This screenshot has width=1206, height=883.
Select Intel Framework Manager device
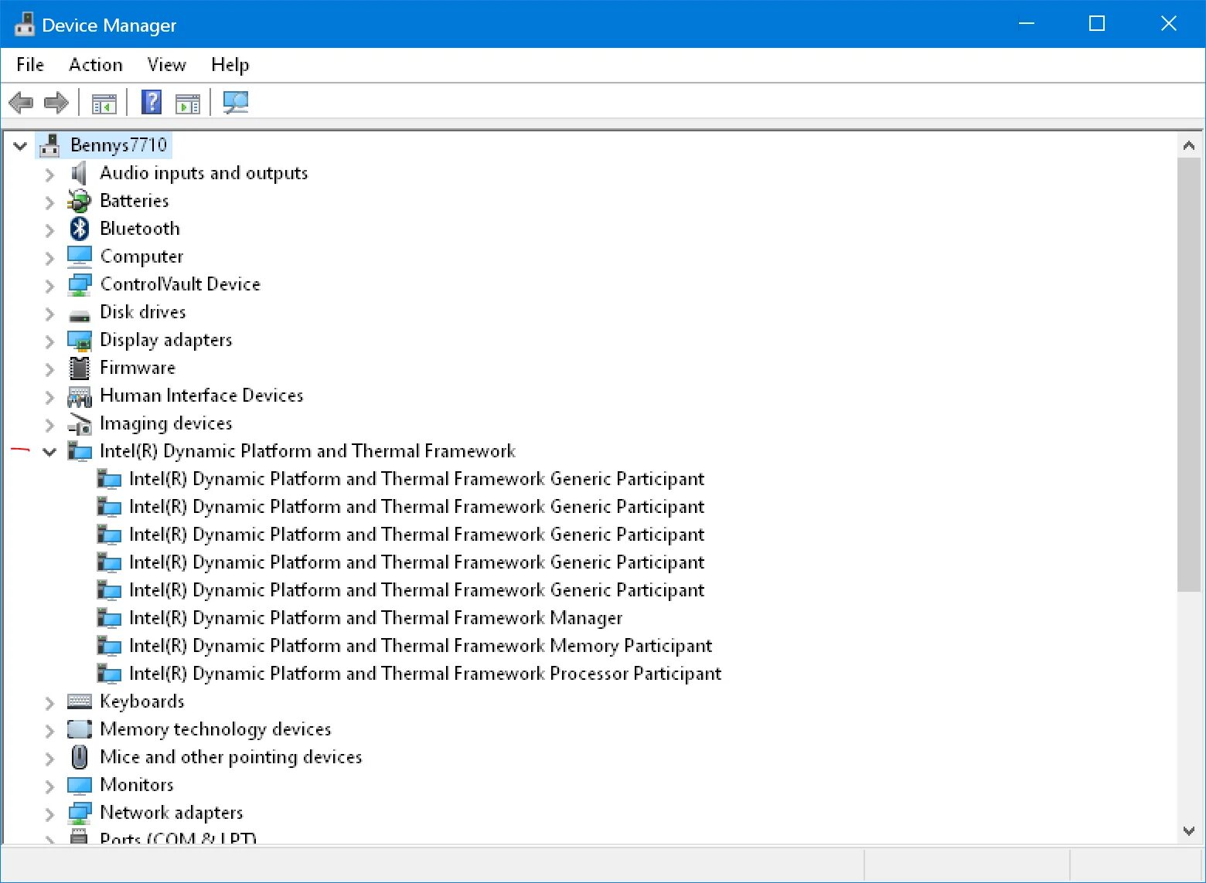coord(376,618)
